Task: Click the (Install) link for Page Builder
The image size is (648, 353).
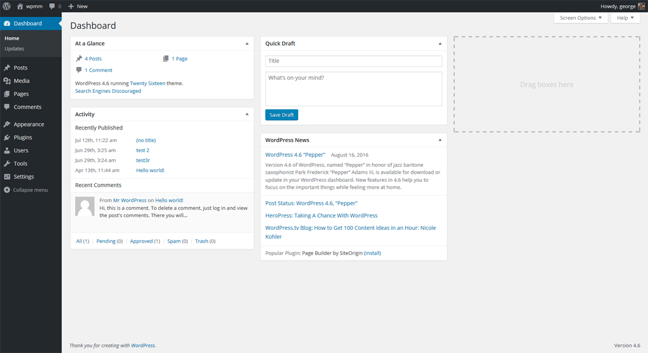Action: click(x=372, y=253)
